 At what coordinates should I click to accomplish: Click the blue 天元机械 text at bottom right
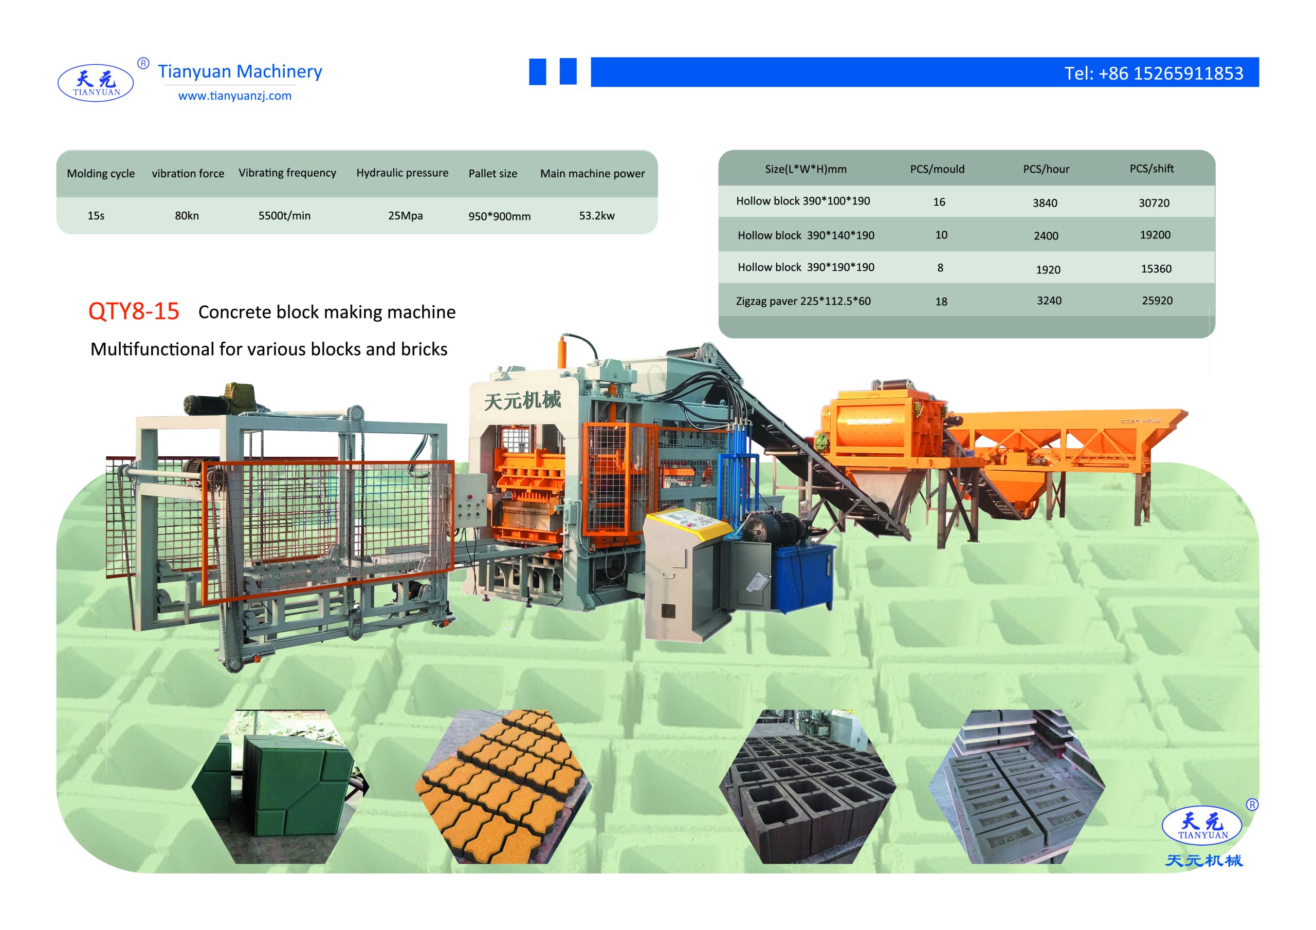pos(1204,861)
